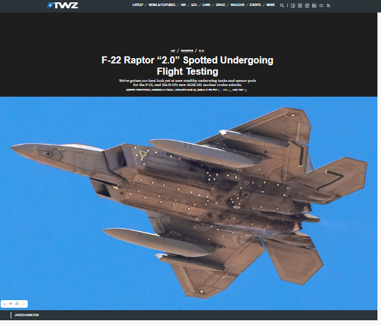Follow the Bombers breadcrumb link
The height and width of the screenshot is (325, 381).
[x=187, y=50]
